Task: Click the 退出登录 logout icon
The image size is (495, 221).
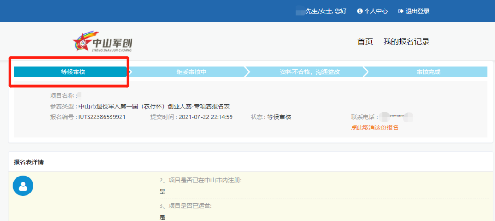Action: [401, 11]
